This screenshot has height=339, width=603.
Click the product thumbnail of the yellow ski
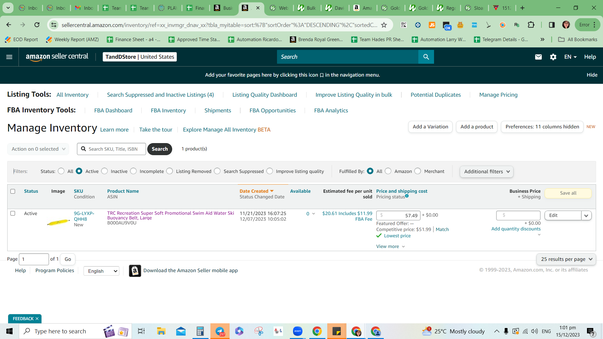click(x=58, y=222)
